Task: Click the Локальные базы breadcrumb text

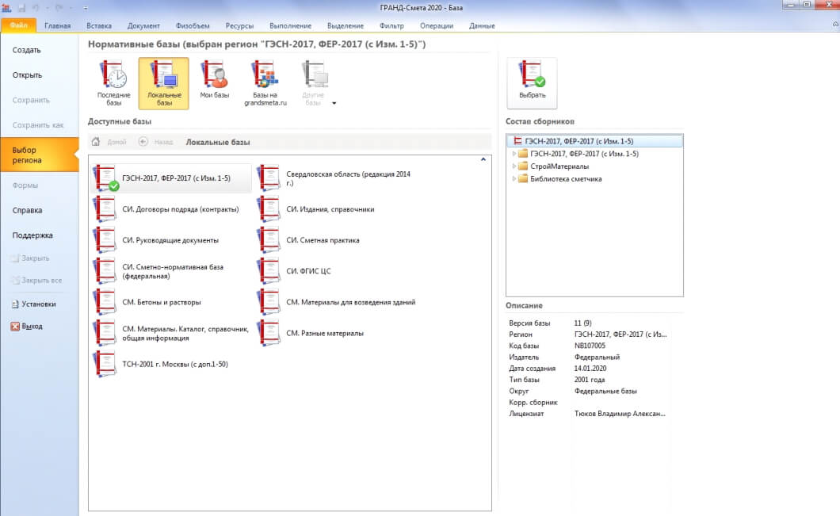Action: [x=218, y=142]
